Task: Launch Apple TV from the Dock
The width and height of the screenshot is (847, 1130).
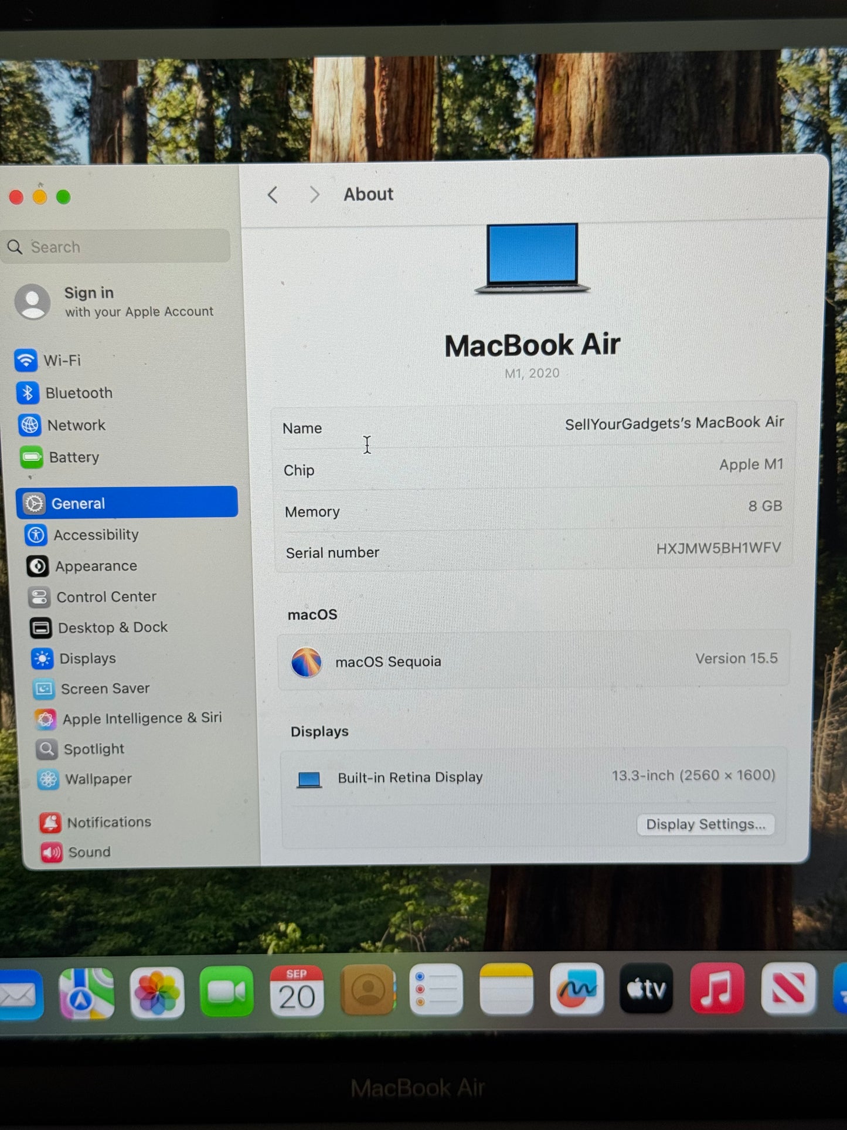Action: tap(647, 989)
